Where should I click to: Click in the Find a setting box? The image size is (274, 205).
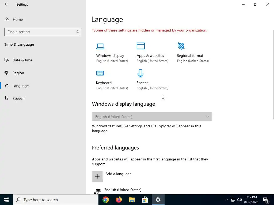43,32
